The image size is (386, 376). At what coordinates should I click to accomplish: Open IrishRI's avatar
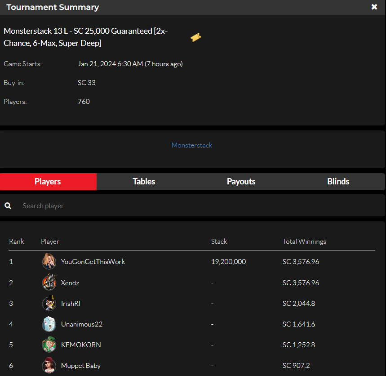click(x=49, y=303)
